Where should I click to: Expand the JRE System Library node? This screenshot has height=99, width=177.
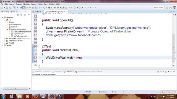pos(5,38)
